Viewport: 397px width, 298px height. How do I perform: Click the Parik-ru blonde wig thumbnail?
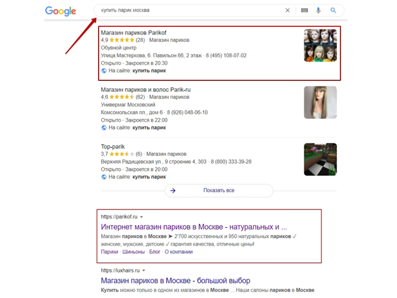(x=320, y=102)
